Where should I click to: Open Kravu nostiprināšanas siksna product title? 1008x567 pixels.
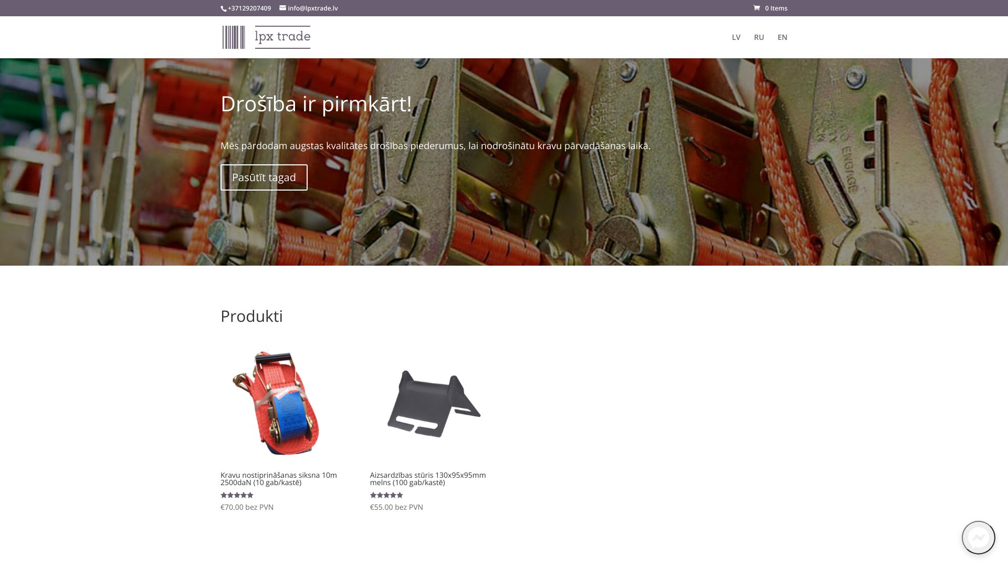[278, 479]
